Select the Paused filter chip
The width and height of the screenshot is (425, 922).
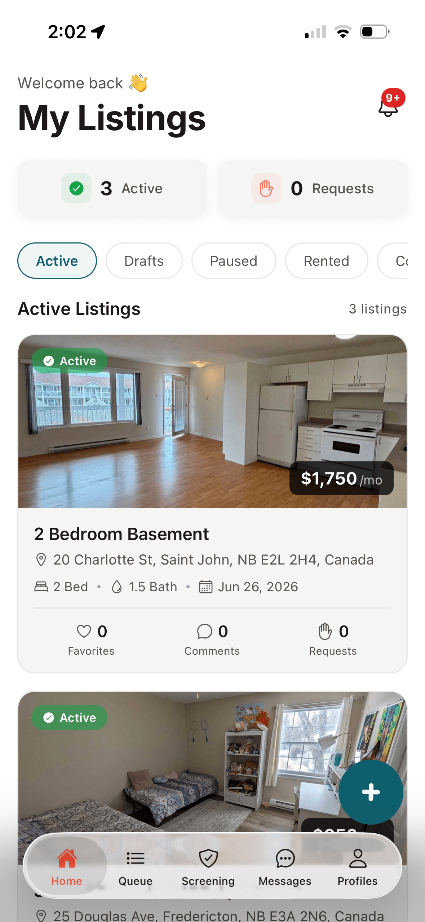pyautogui.click(x=234, y=260)
